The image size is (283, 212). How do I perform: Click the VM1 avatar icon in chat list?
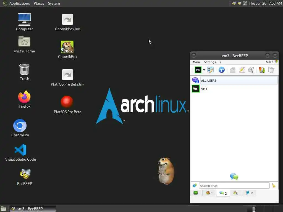pyautogui.click(x=195, y=89)
